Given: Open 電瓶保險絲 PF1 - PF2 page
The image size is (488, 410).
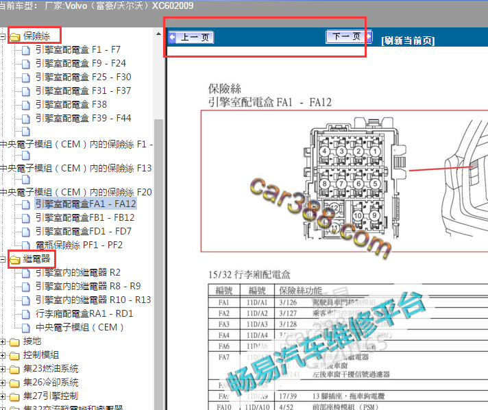Looking at the screenshot, I should point(79,245).
